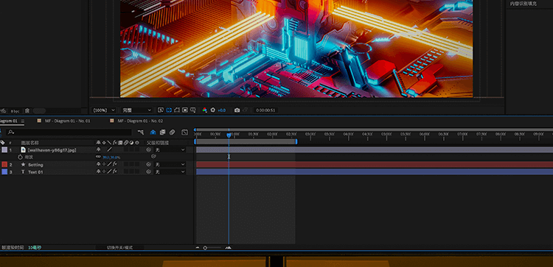Toggle mask and shape path visibility

point(177,110)
